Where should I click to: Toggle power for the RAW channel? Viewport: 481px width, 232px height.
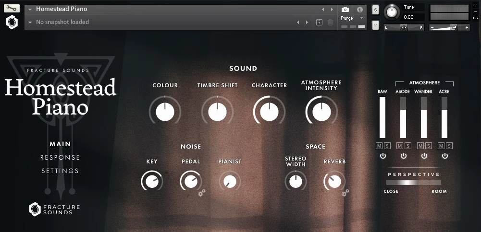pos(382,156)
